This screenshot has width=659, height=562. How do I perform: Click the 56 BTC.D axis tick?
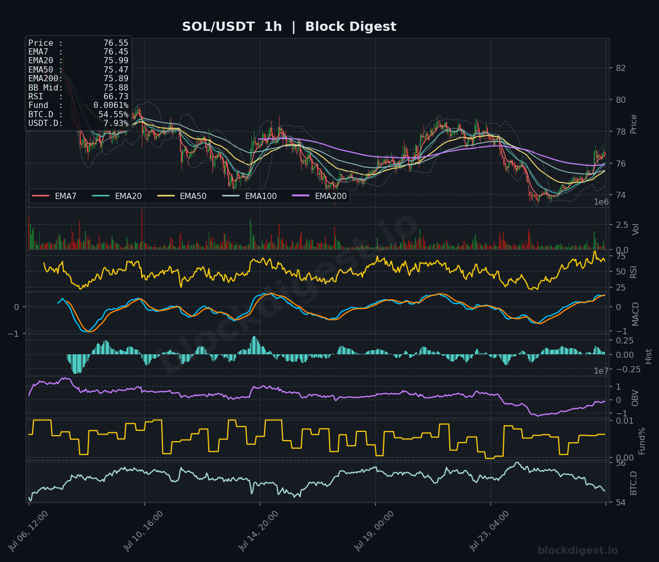(x=620, y=463)
